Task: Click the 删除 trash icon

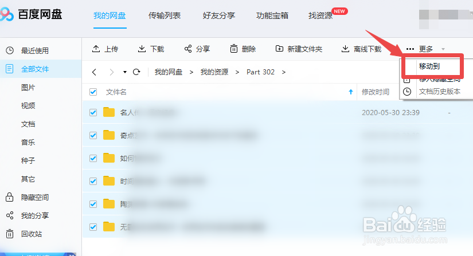Action: point(234,49)
